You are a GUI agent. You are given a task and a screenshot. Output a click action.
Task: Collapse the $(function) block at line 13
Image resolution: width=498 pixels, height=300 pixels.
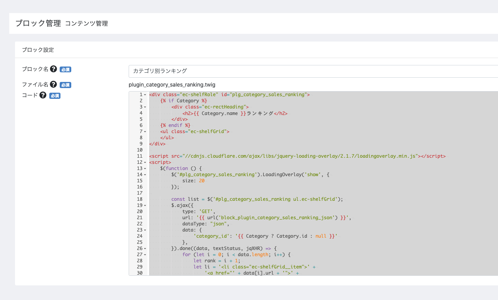point(145,168)
